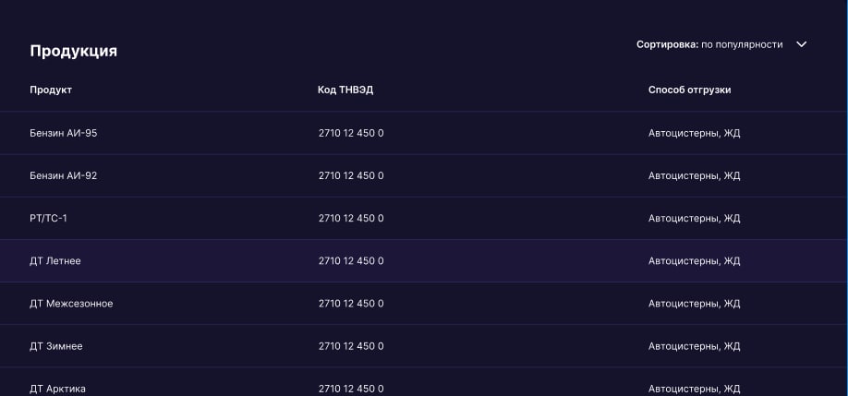848x396 pixels.
Task: Click shipping method of Бензин АИ-92
Action: pyautogui.click(x=695, y=175)
